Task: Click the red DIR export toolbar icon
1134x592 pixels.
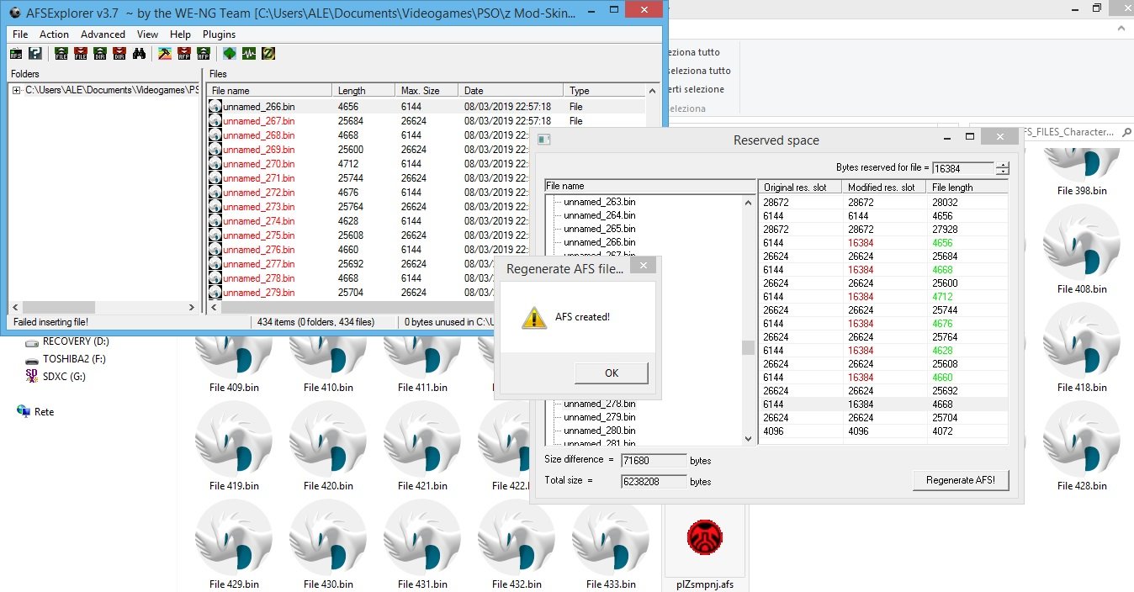Action: click(x=119, y=54)
